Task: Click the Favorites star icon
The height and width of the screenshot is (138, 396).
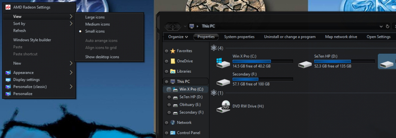Action: (x=173, y=51)
